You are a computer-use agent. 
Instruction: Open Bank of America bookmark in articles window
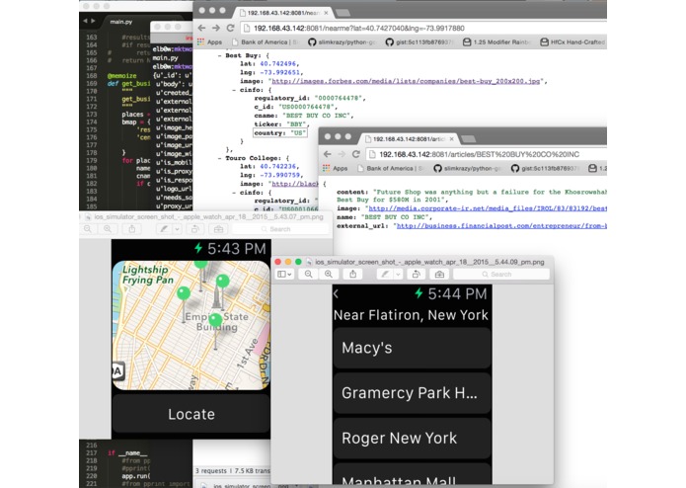coord(391,168)
